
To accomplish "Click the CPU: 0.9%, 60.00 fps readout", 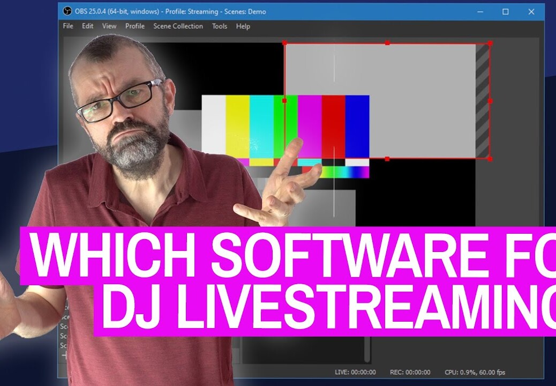I will tap(475, 372).
